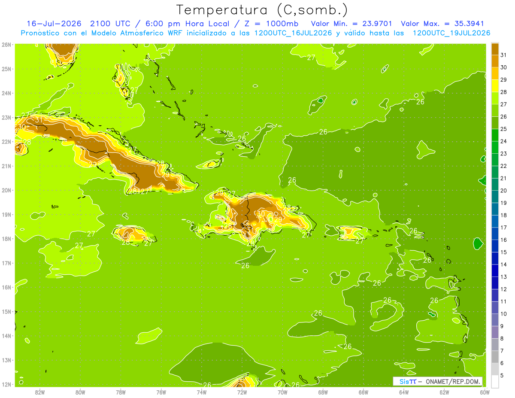Viewport: 515px width, 398px height.
Task: Click the '64W' longitude axis label
Action: tap(404, 392)
